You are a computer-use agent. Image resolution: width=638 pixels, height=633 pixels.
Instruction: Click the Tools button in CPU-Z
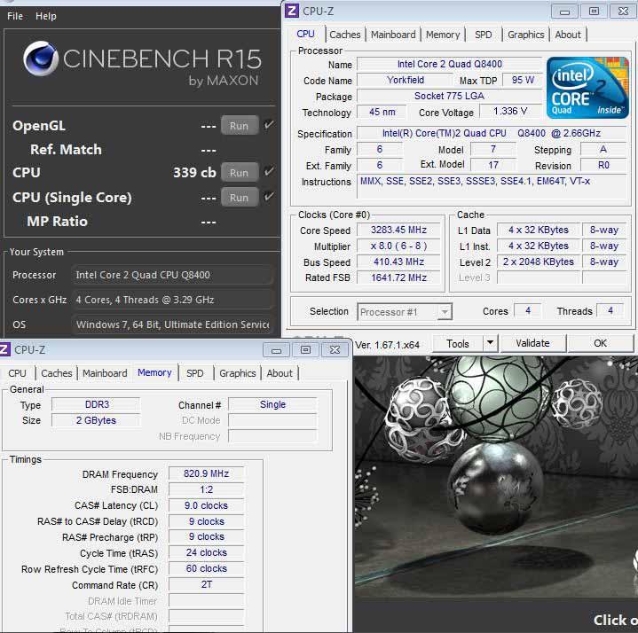click(x=458, y=343)
